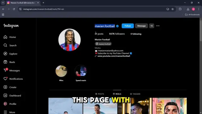The width and height of the screenshot is (202, 114).
Task: Switch to the POSTS tab
Action: (x=100, y=94)
